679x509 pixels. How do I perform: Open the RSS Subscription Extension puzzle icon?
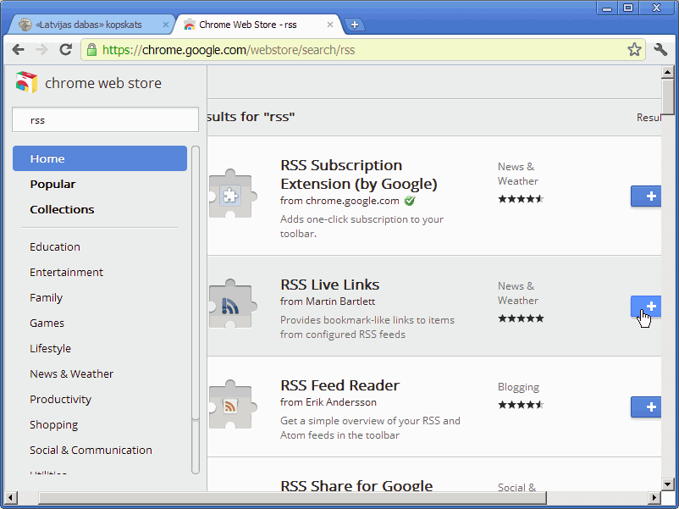click(232, 195)
